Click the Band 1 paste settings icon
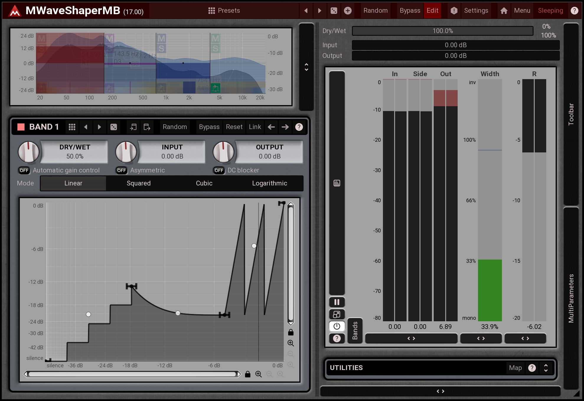584x401 pixels. click(x=147, y=127)
